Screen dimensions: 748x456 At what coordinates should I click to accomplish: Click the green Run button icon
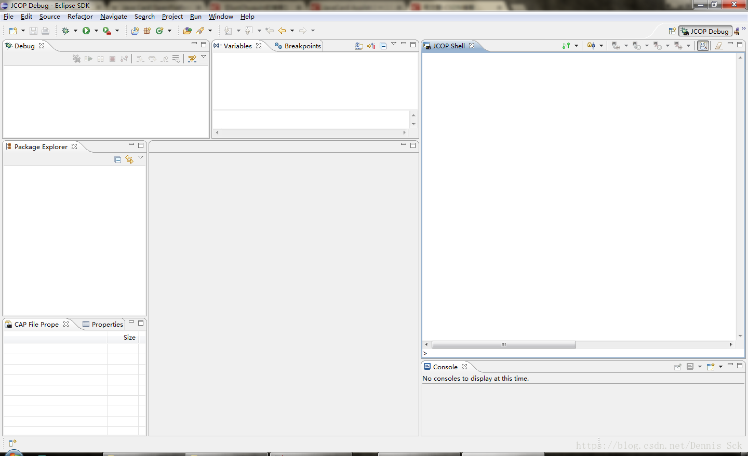pyautogui.click(x=86, y=31)
